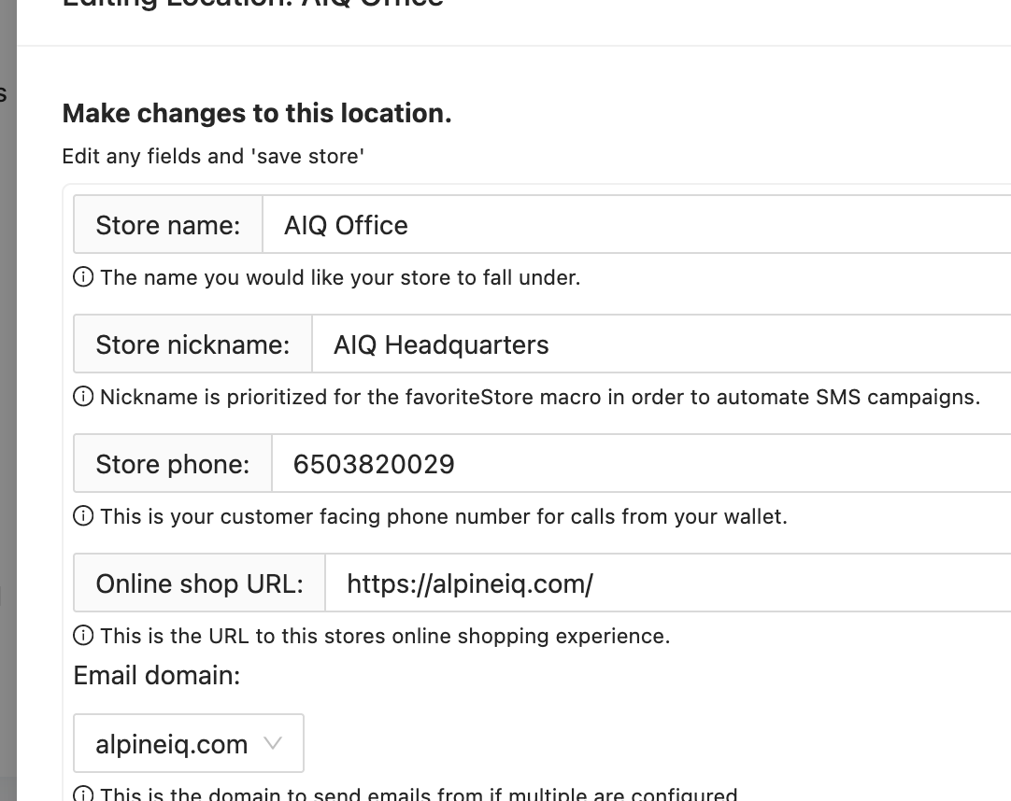Click the 'Store name:' label
This screenshot has height=801, width=1011.
point(167,225)
